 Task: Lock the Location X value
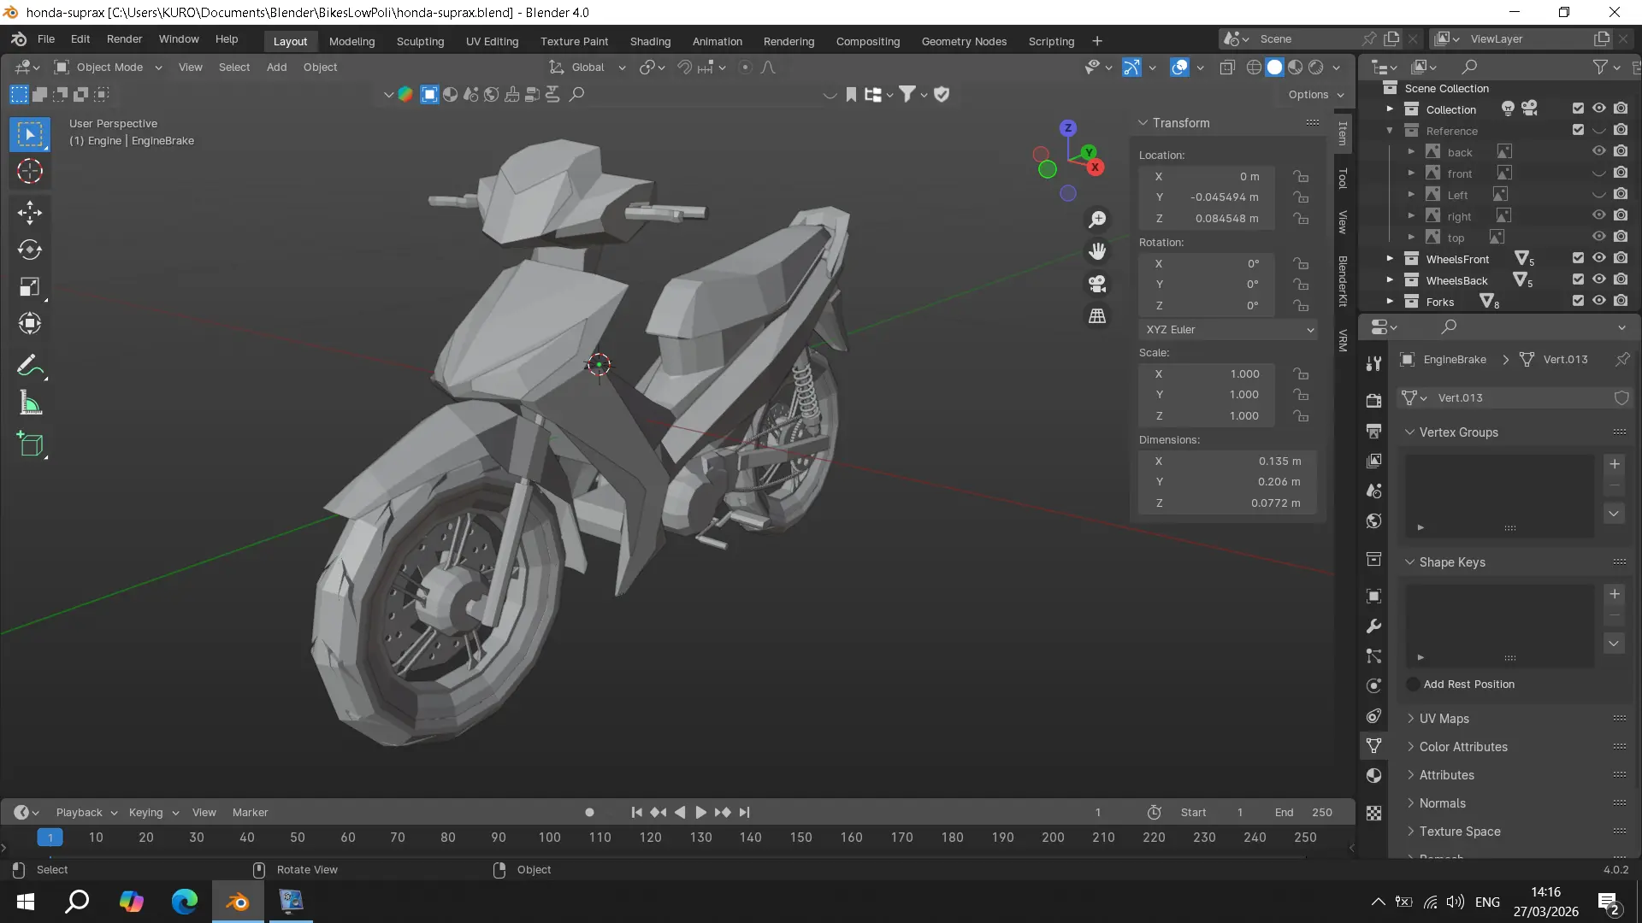click(1301, 176)
